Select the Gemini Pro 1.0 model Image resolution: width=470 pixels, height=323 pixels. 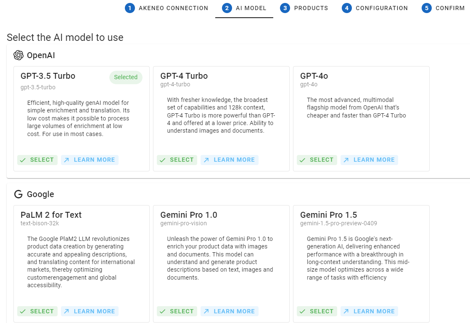click(177, 311)
